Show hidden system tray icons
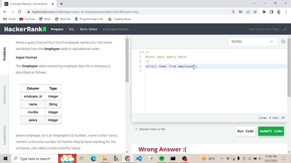This screenshot has height=163, width=291. (222, 158)
